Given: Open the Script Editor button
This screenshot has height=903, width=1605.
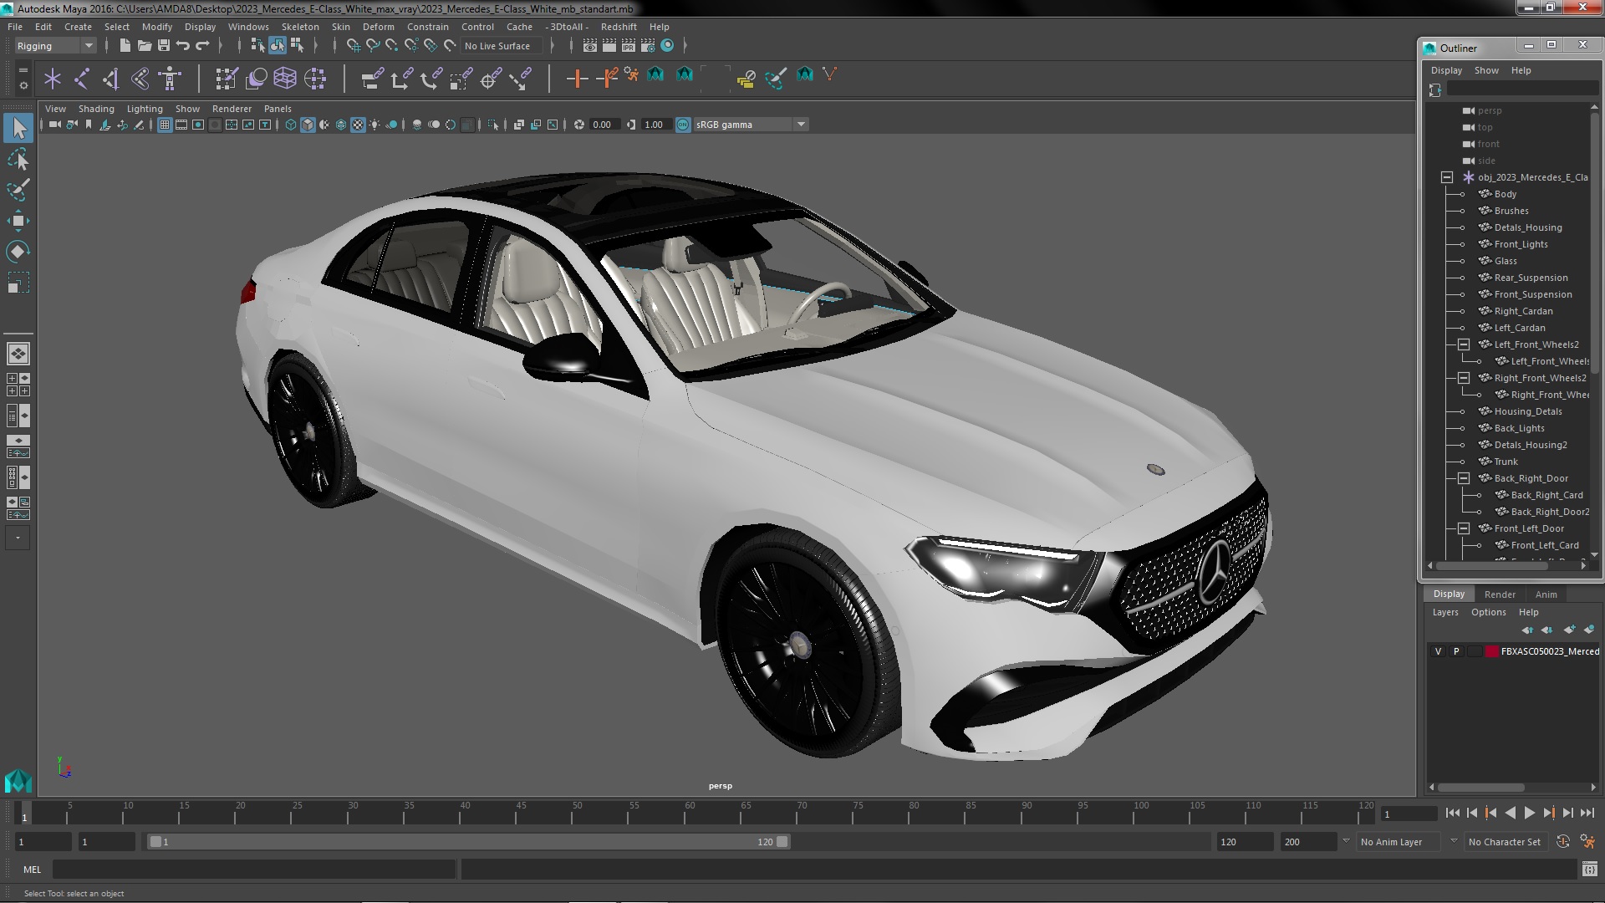Looking at the screenshot, I should (x=1589, y=870).
